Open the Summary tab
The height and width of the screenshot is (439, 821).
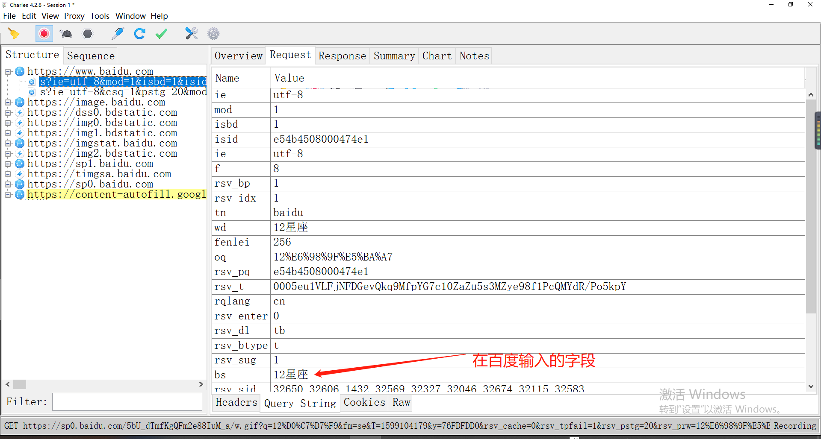394,56
